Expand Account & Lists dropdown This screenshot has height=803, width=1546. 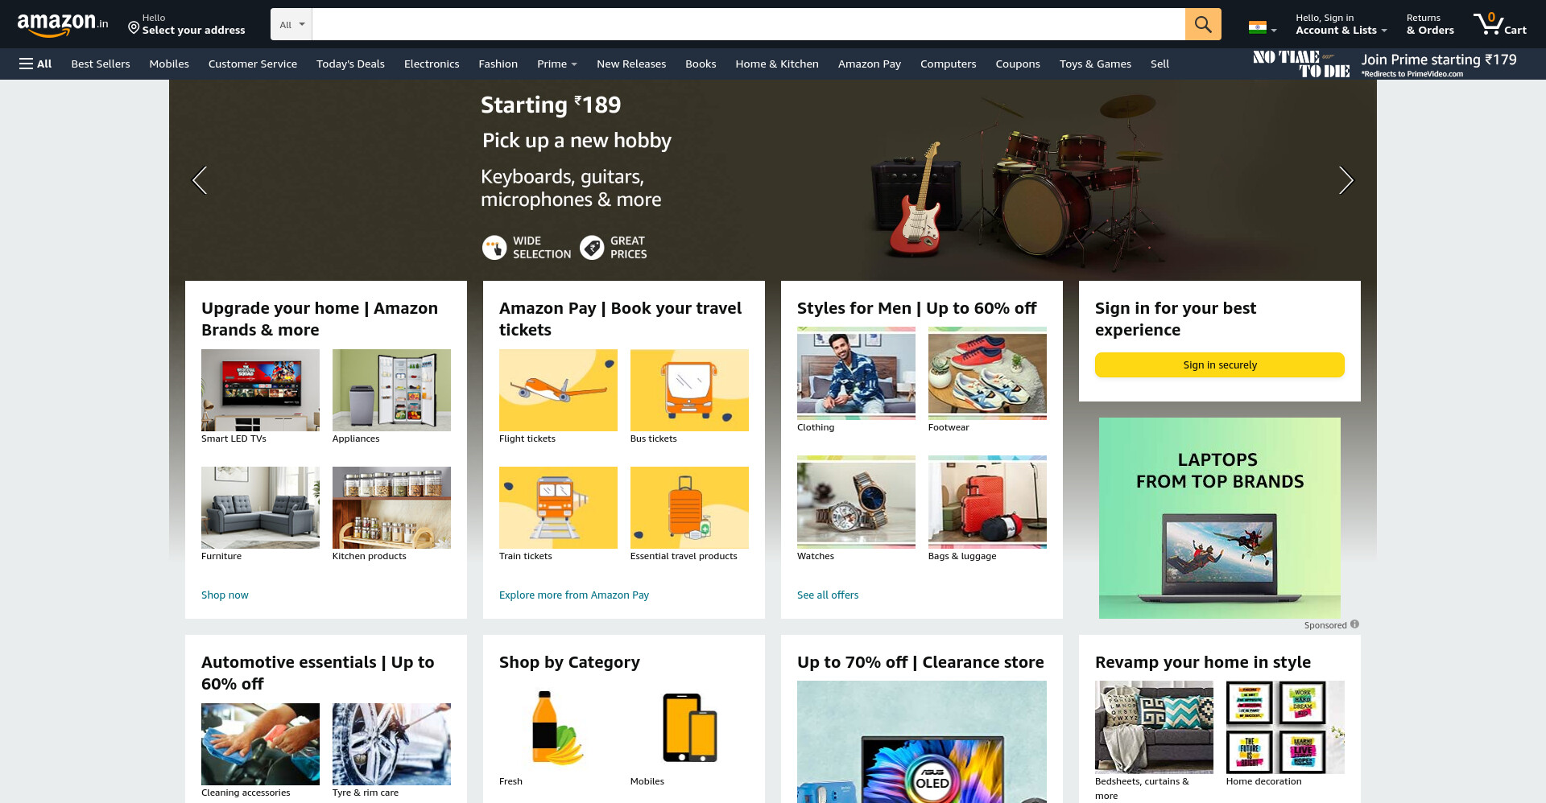click(1341, 24)
